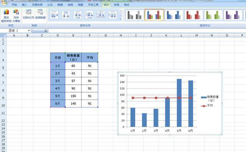Select the 平均 header cell in table
This screenshot has width=246, height=152.
tap(90, 57)
